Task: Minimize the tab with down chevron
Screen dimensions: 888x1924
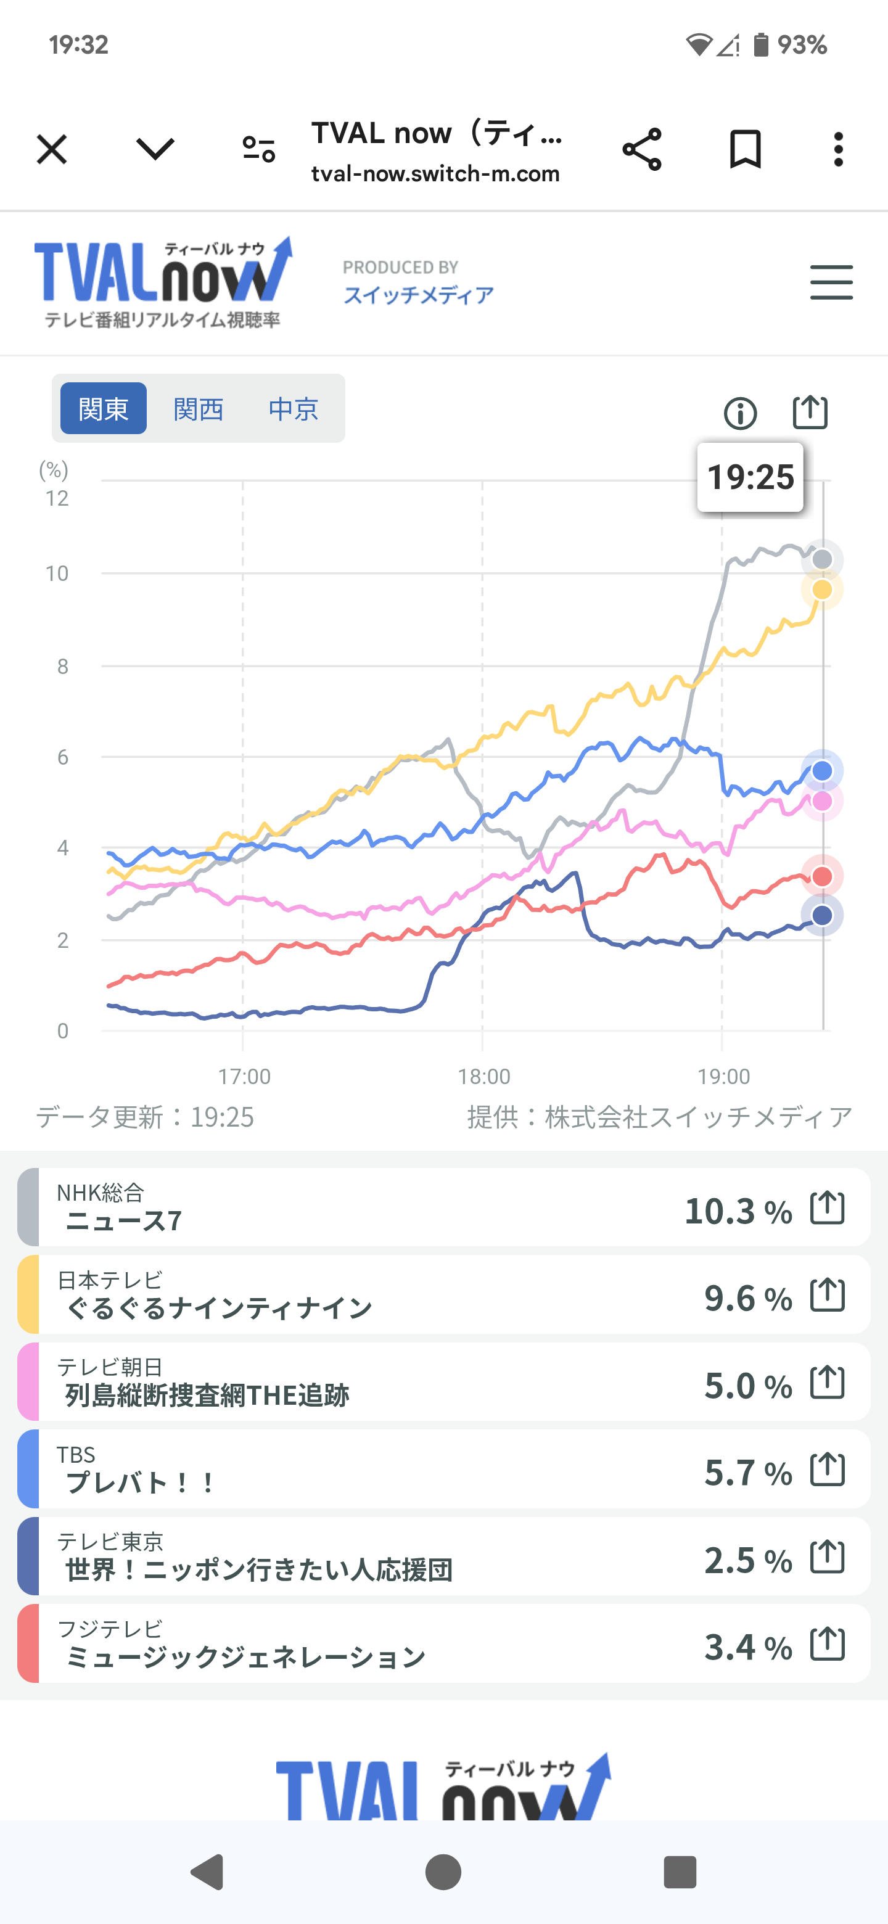Action: pyautogui.click(x=155, y=149)
